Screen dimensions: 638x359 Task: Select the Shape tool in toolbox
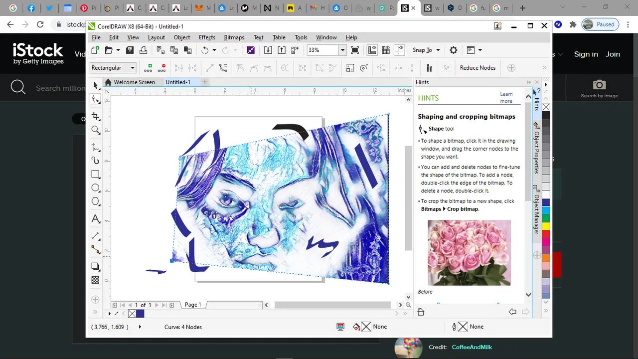(96, 99)
